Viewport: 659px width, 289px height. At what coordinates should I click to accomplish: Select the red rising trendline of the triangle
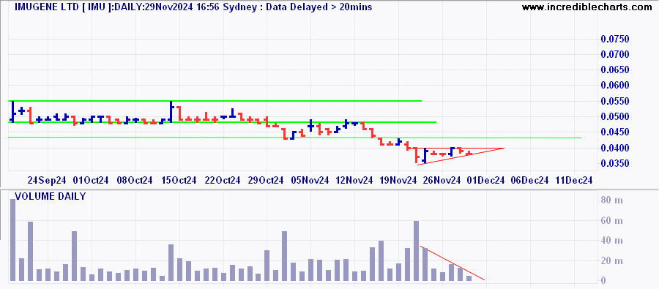(x=461, y=157)
